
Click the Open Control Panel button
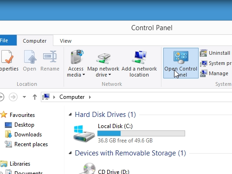[181, 63]
